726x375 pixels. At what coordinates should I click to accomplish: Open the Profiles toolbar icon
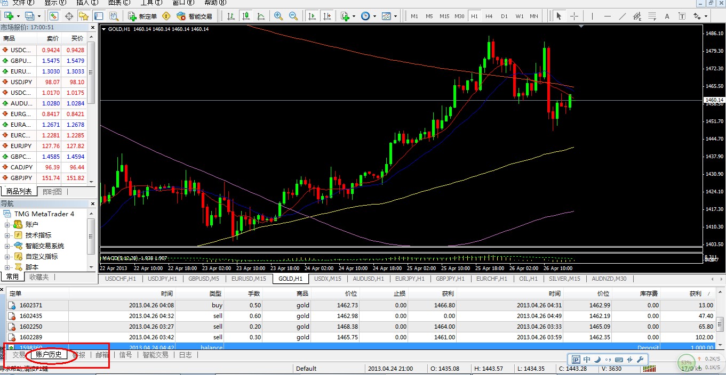(x=30, y=16)
